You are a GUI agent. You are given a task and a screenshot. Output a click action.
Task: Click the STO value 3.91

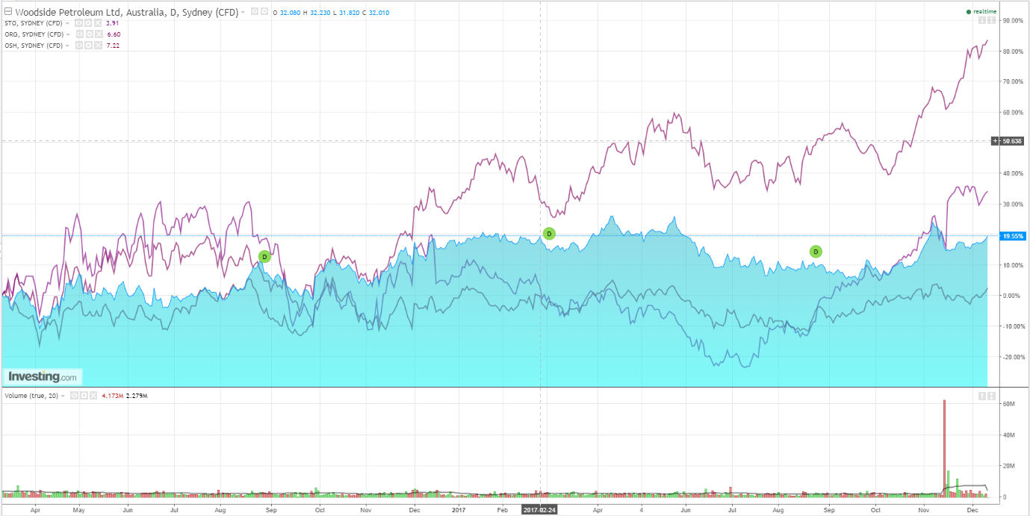click(113, 23)
